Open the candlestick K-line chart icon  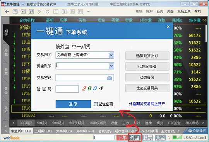coord(31,12)
